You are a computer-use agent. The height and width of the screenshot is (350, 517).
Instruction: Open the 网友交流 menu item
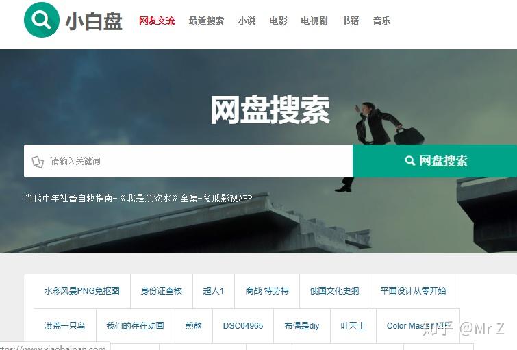[157, 21]
